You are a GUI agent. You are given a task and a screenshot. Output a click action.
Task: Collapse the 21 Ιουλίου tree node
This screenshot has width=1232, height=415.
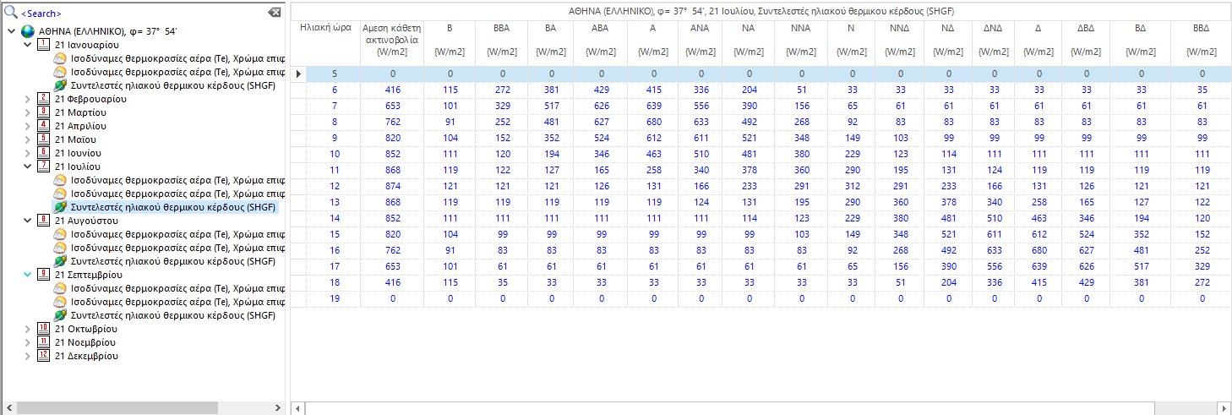point(27,167)
